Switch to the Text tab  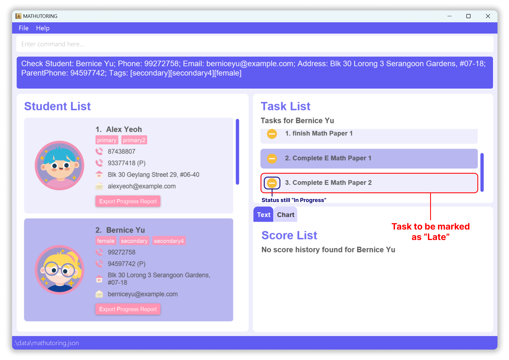point(263,215)
